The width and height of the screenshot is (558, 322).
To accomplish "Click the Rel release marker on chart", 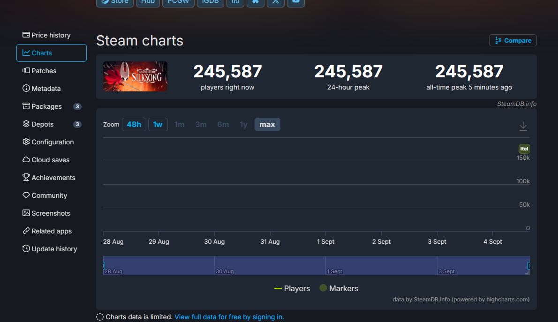I will (x=524, y=149).
